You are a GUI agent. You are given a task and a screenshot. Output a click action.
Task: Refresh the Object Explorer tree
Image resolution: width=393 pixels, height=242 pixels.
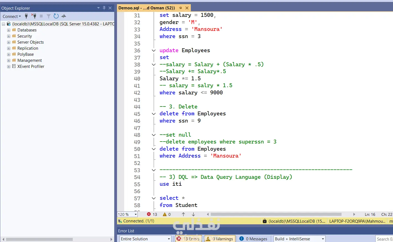point(56,16)
